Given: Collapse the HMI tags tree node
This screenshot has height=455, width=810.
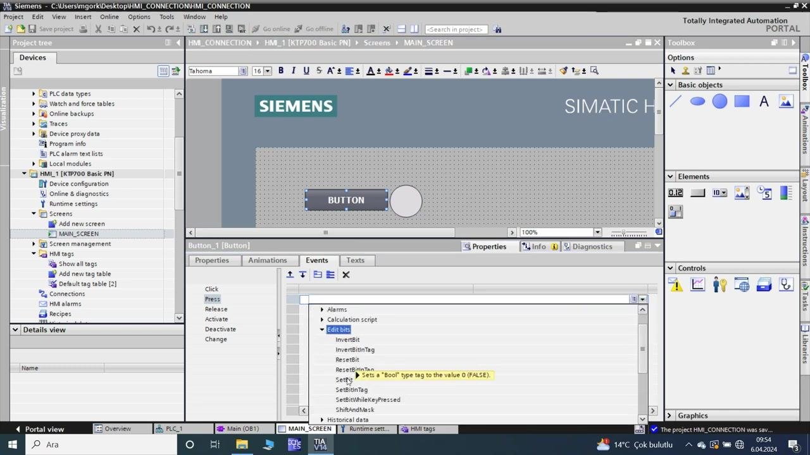Looking at the screenshot, I should 34,254.
